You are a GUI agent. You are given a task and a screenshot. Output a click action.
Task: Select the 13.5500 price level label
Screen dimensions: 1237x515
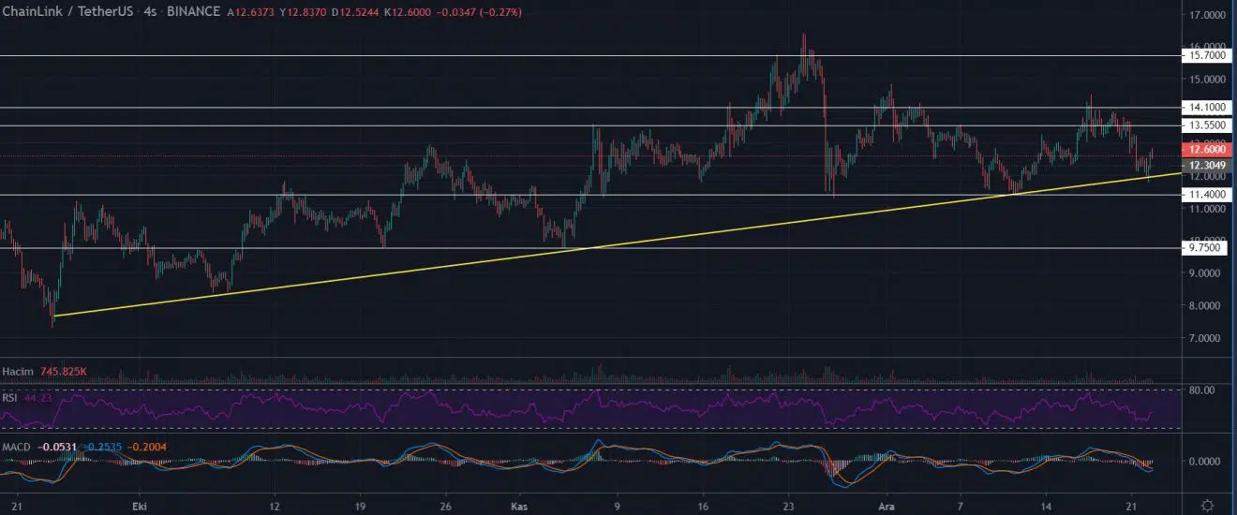(x=1205, y=125)
